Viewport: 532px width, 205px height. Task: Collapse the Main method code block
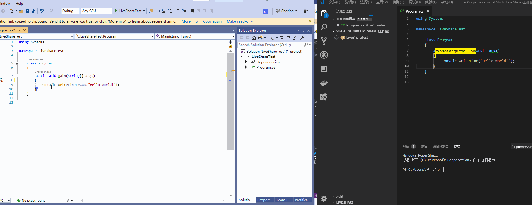(17, 76)
